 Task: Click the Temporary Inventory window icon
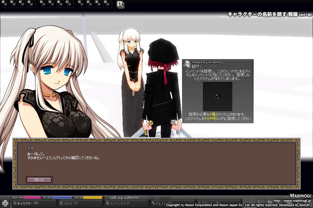coord(187,64)
